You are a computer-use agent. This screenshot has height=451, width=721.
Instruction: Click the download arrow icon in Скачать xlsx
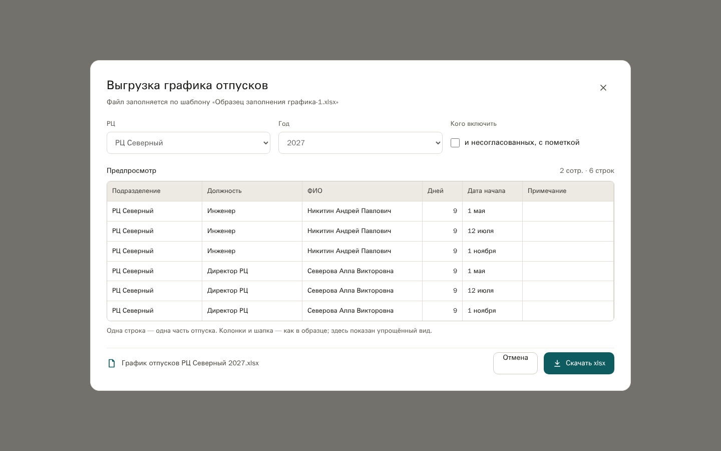[557, 363]
